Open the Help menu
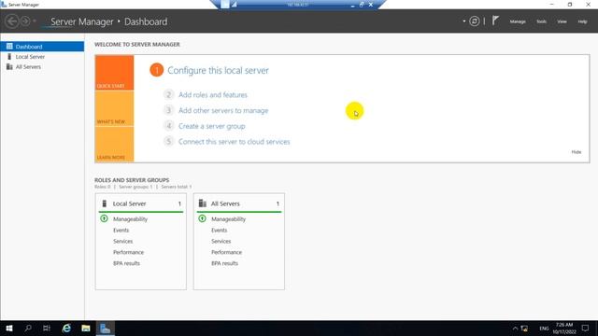 [582, 21]
